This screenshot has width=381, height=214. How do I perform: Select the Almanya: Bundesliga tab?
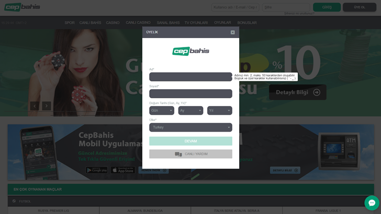pyautogui.click(x=145, y=210)
